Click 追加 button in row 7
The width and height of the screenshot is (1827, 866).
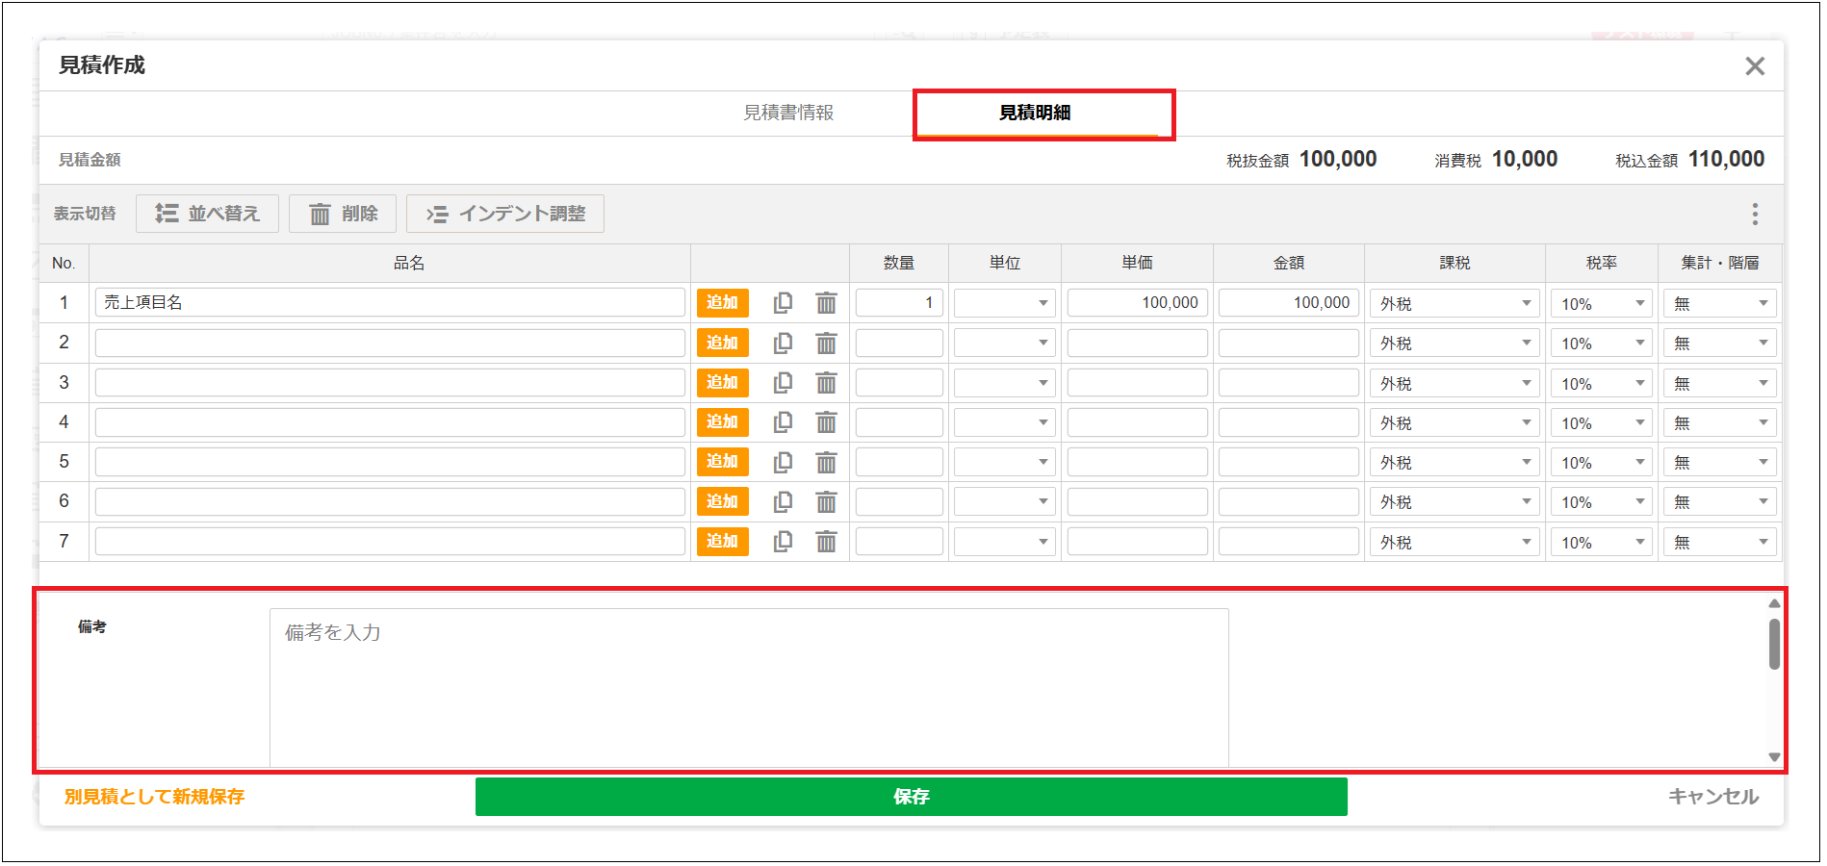(x=722, y=541)
